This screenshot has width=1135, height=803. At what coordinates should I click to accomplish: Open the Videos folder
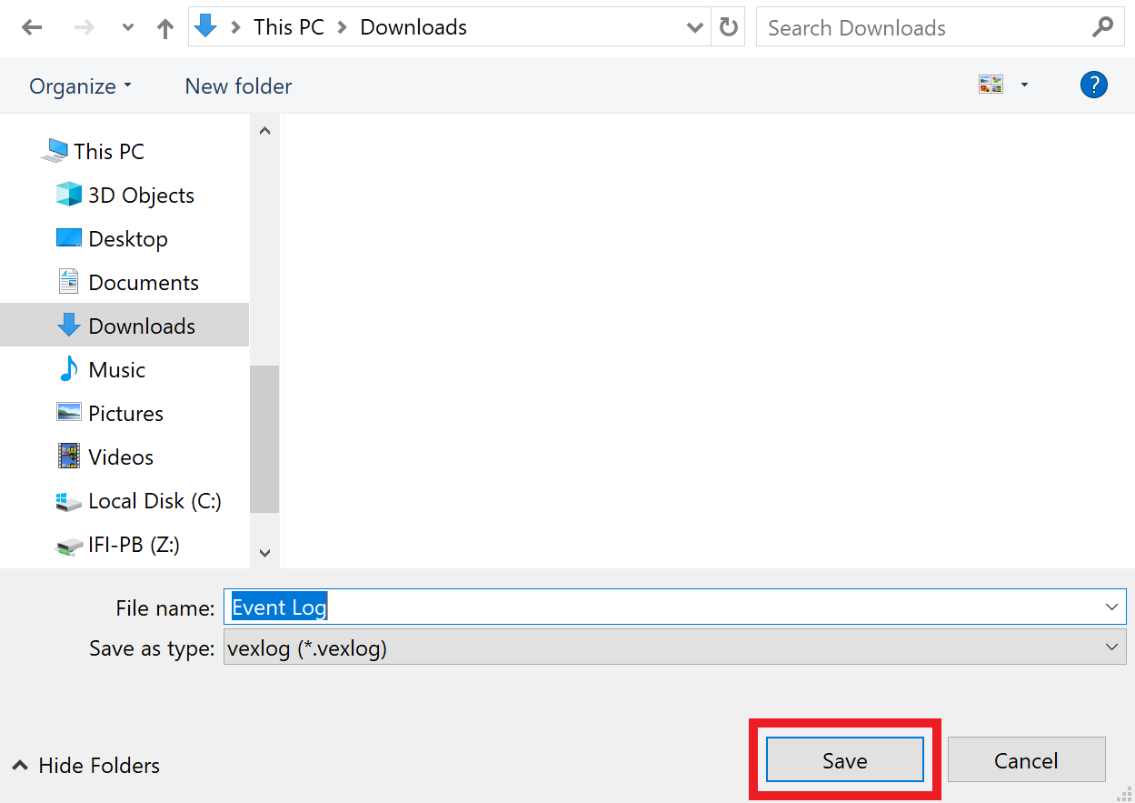click(119, 457)
